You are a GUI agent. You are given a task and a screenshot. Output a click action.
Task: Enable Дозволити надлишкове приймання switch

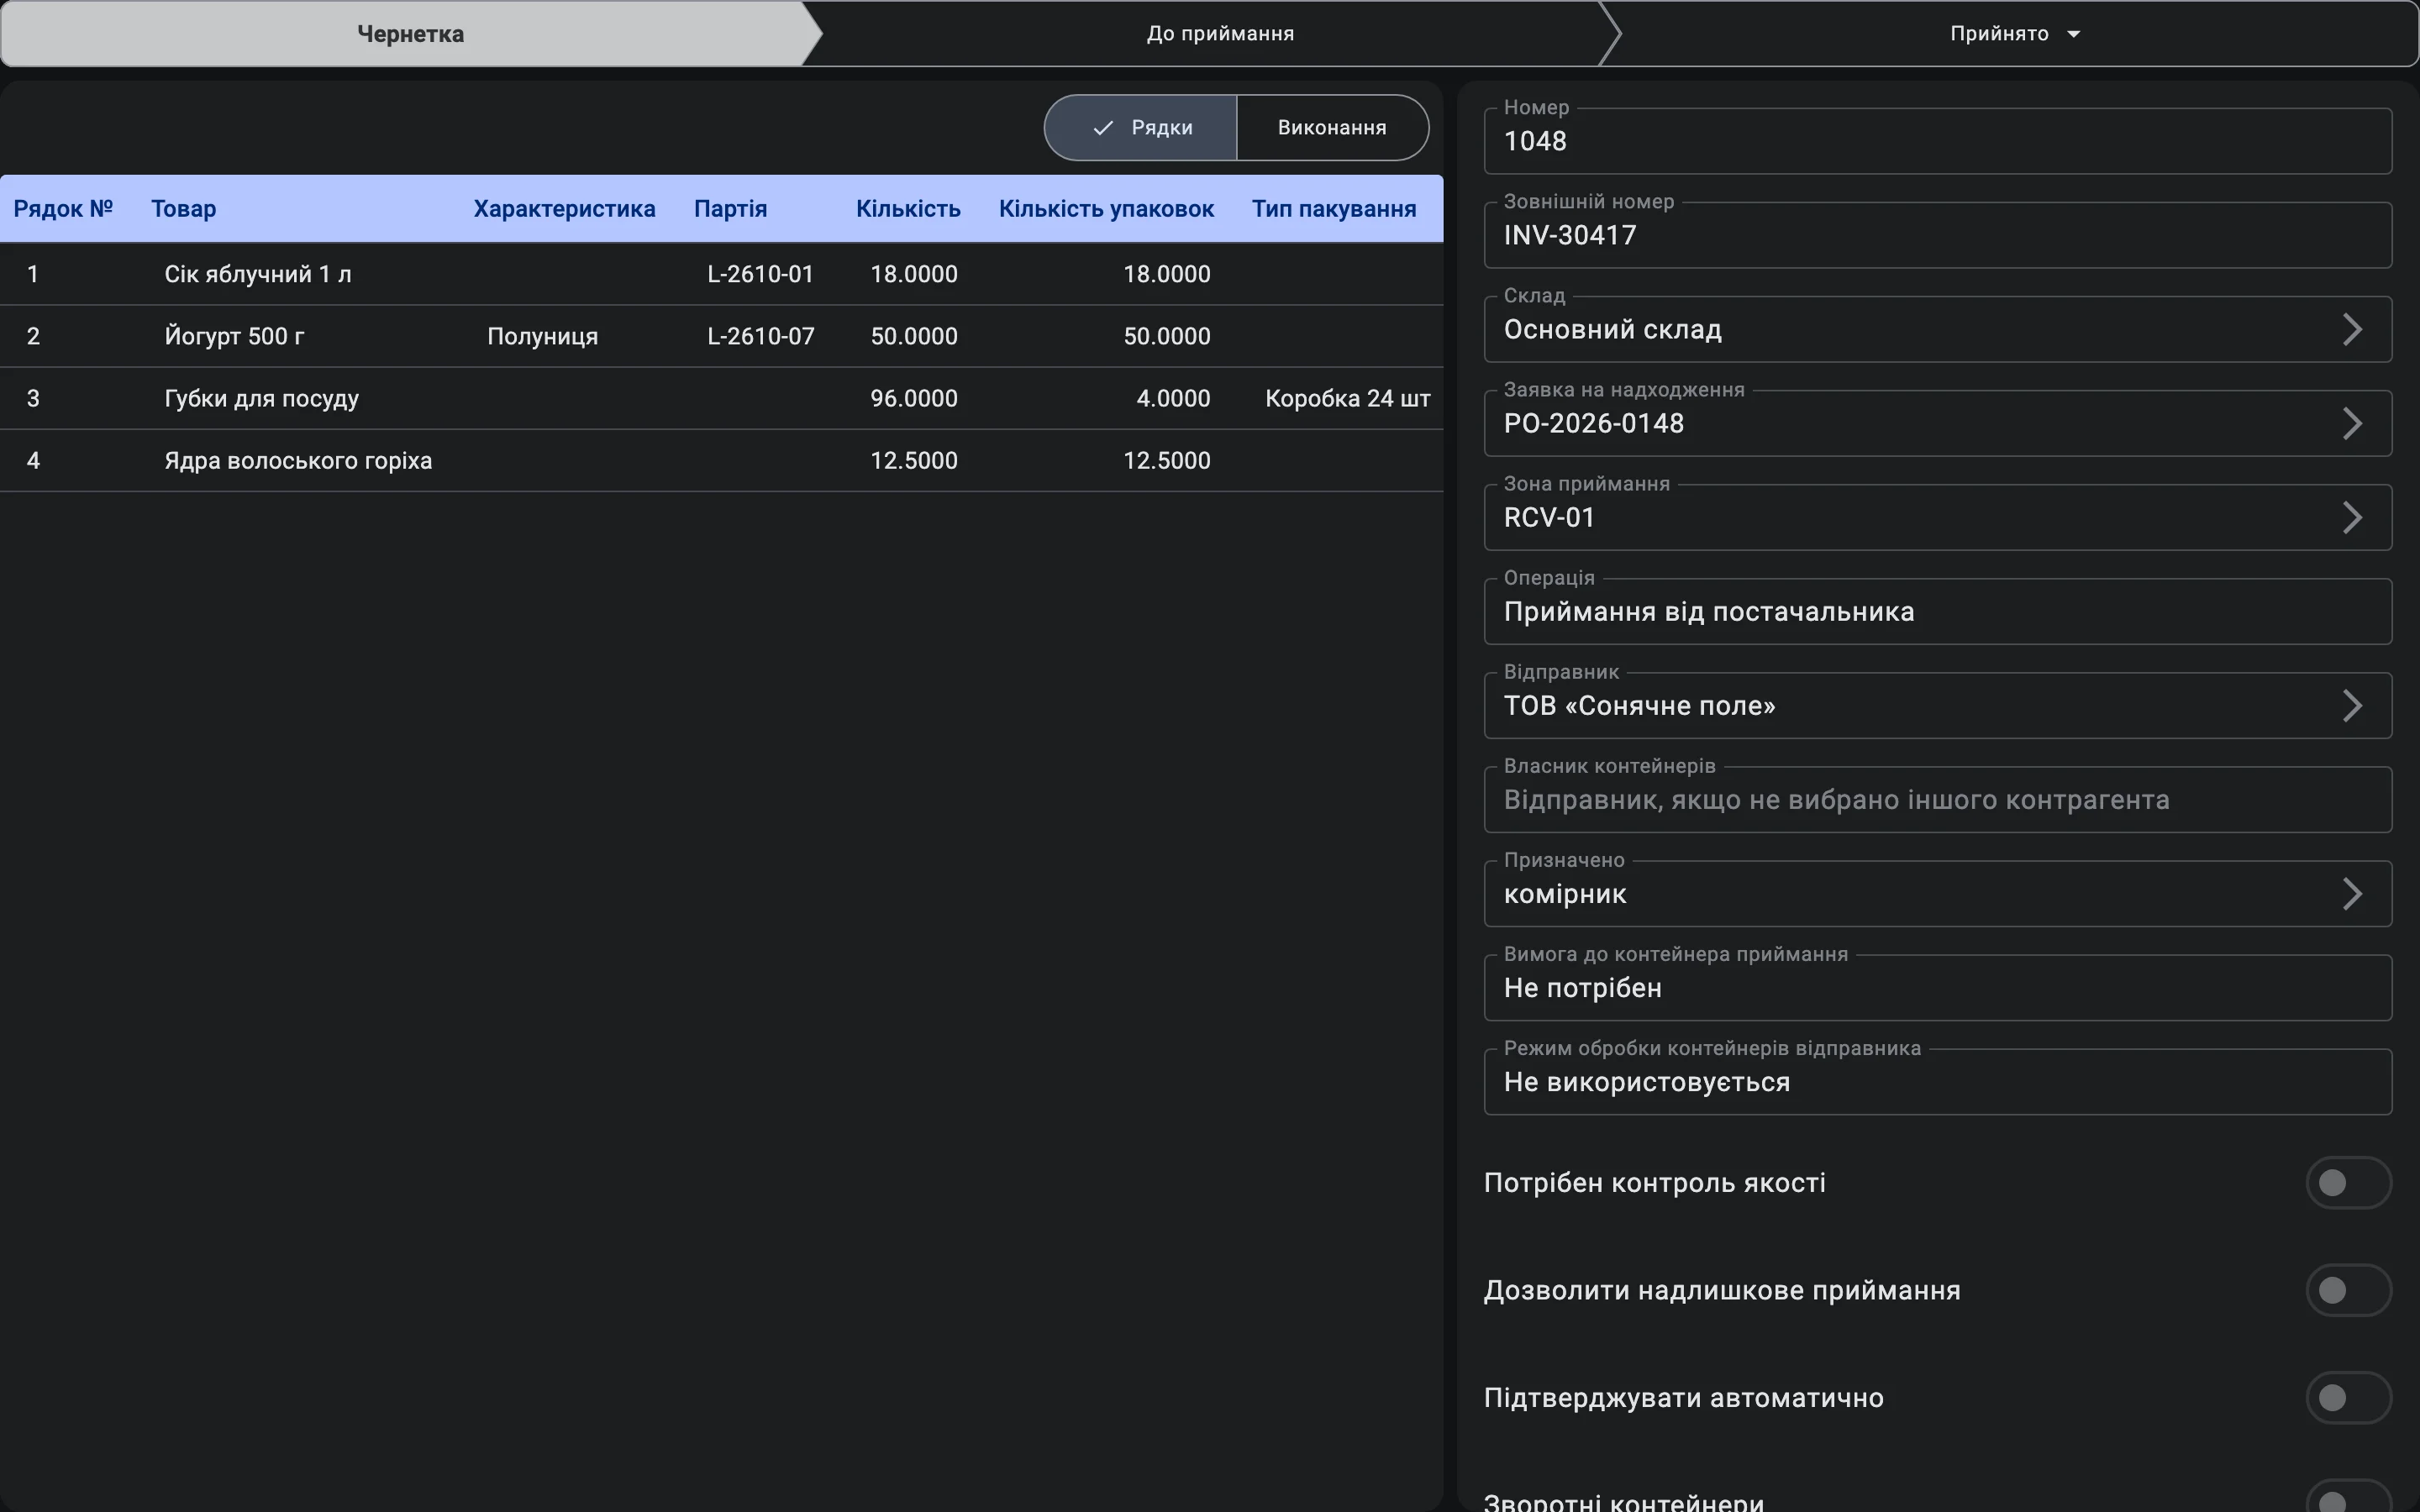click(2348, 1290)
